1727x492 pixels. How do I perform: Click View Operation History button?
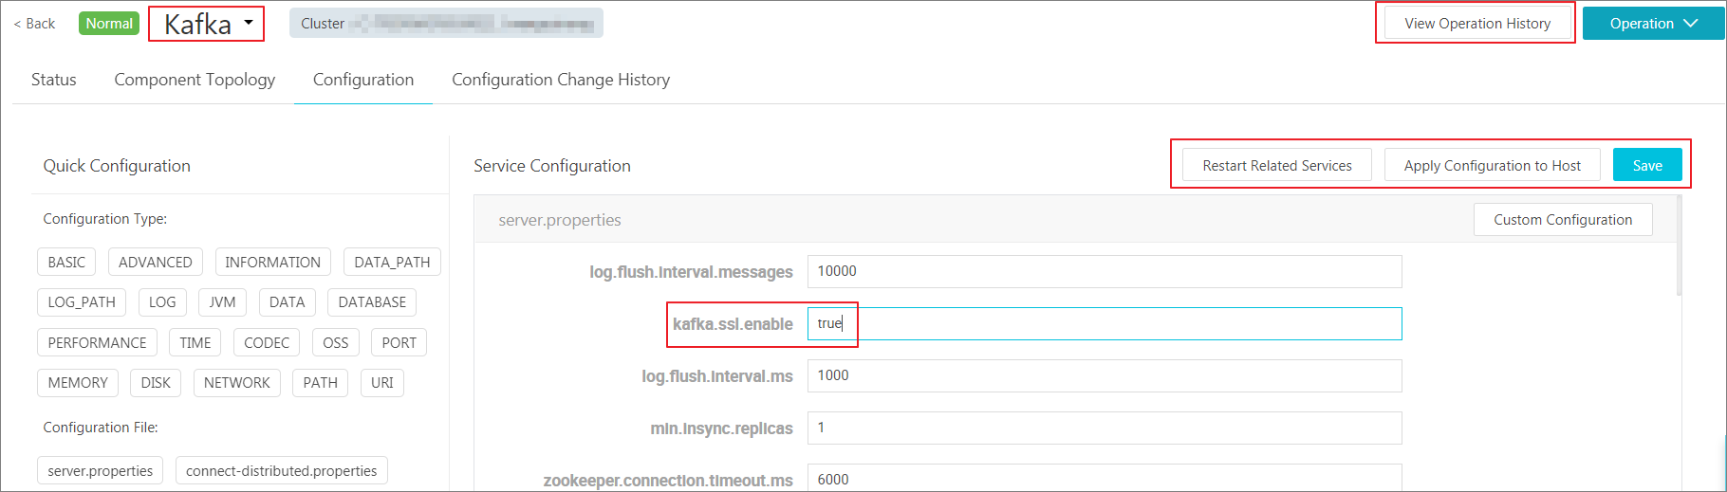point(1477,24)
